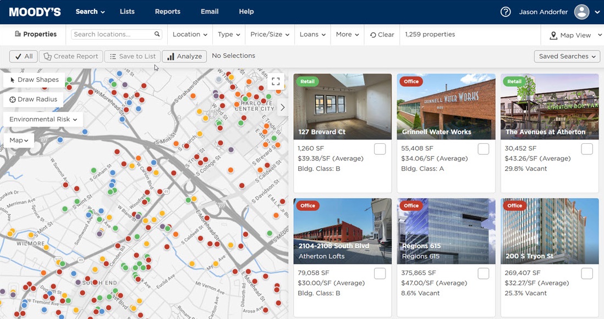Collapse map panel using right chevron
The height and width of the screenshot is (319, 604).
click(x=283, y=108)
